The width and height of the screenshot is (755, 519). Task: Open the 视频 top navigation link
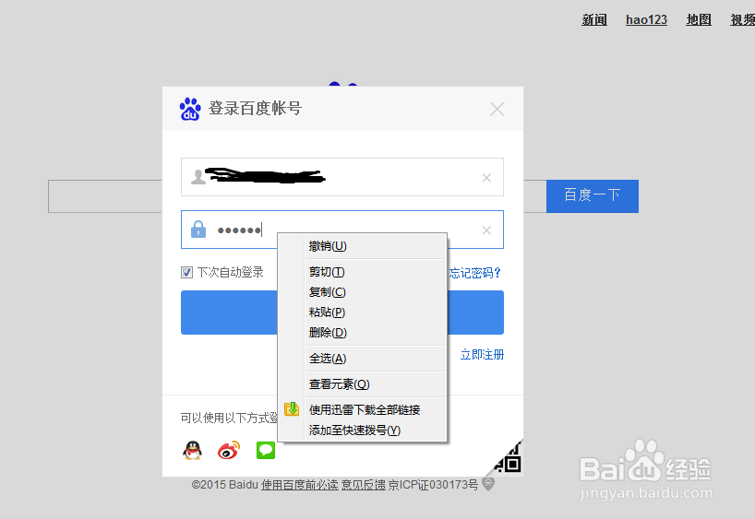742,19
